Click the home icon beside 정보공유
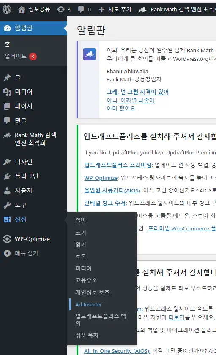The image size is (216, 355). (x=22, y=9)
